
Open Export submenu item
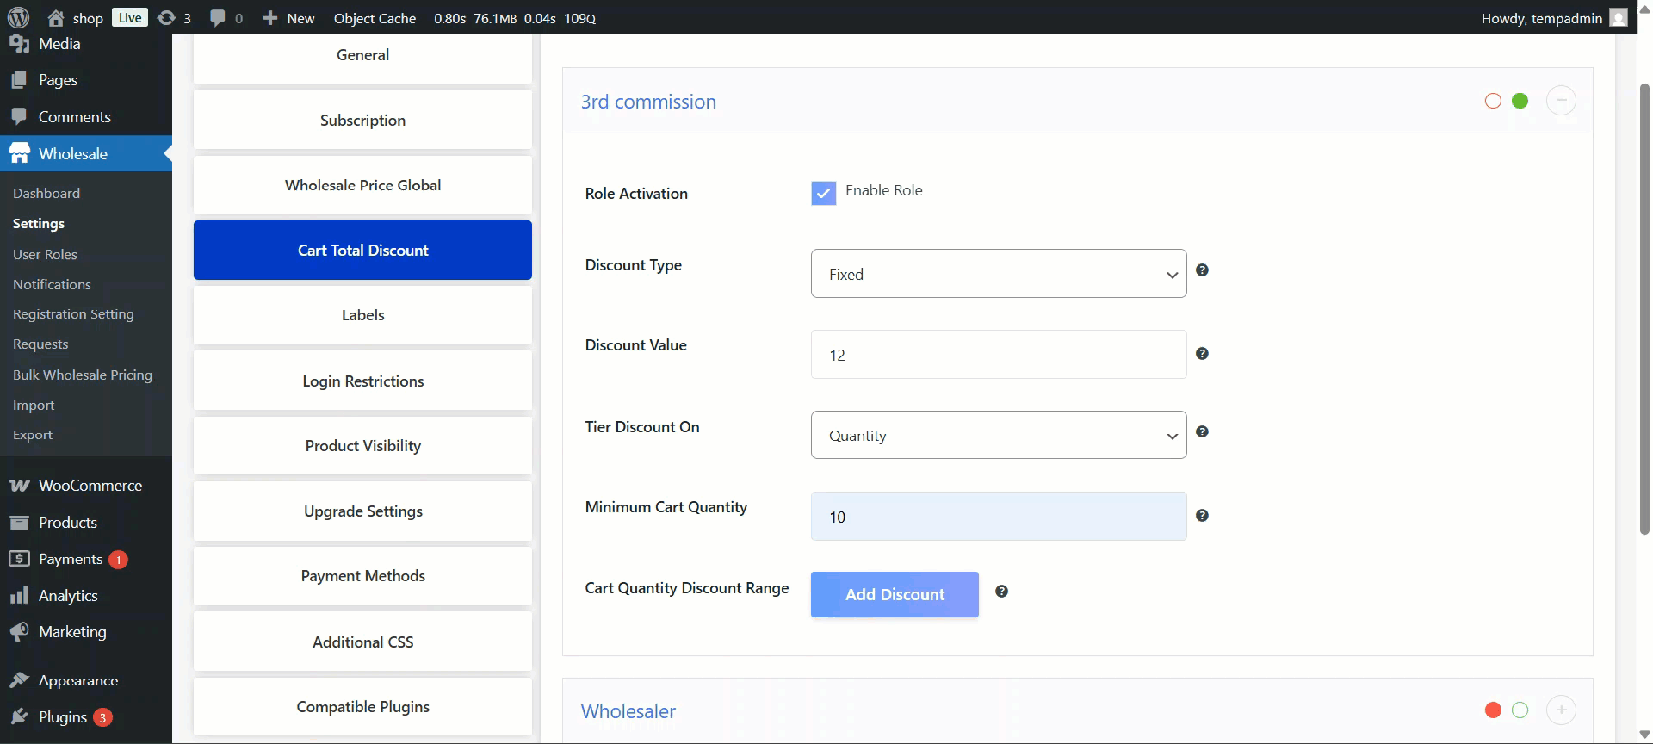(33, 435)
